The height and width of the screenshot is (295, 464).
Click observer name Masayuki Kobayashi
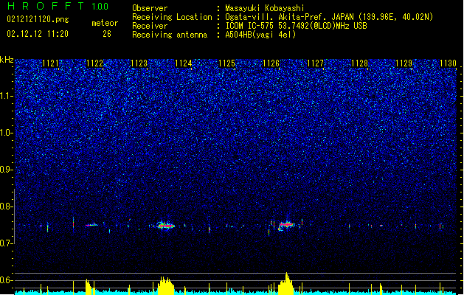265,8
